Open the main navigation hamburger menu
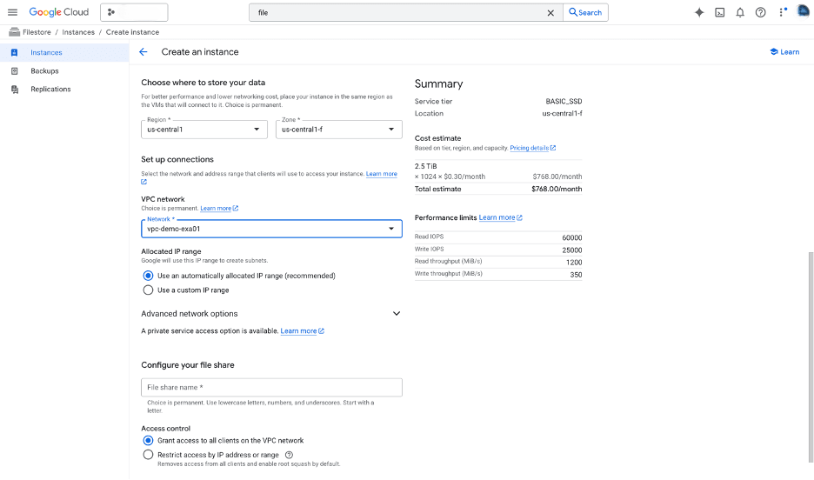The height and width of the screenshot is (480, 814). (x=12, y=12)
